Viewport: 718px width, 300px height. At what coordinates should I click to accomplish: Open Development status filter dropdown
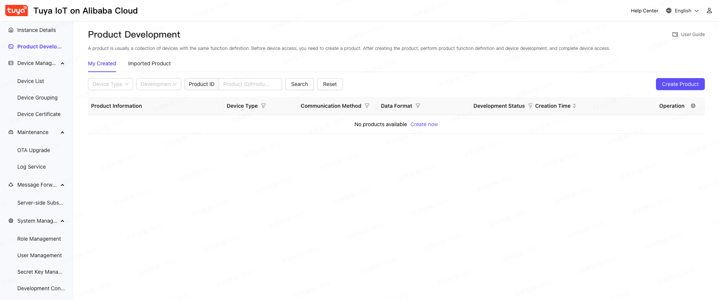[x=159, y=84]
